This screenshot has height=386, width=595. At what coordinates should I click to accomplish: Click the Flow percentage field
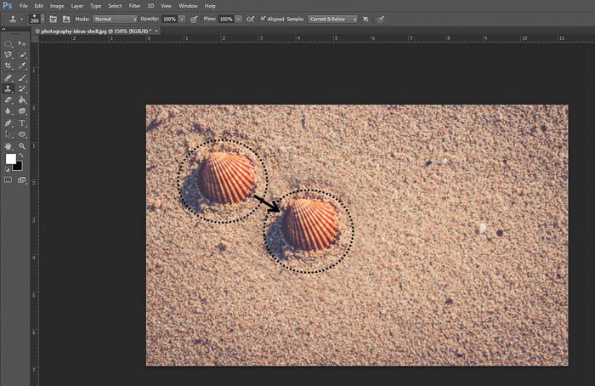pos(227,19)
